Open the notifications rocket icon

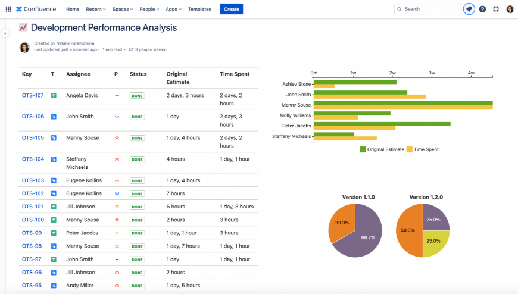[x=469, y=9]
